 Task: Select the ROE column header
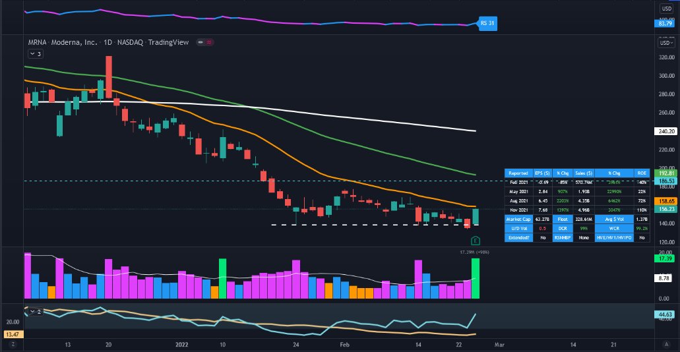tap(642, 173)
